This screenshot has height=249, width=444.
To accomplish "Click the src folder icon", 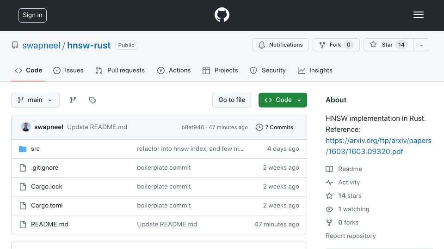I will coord(23,149).
